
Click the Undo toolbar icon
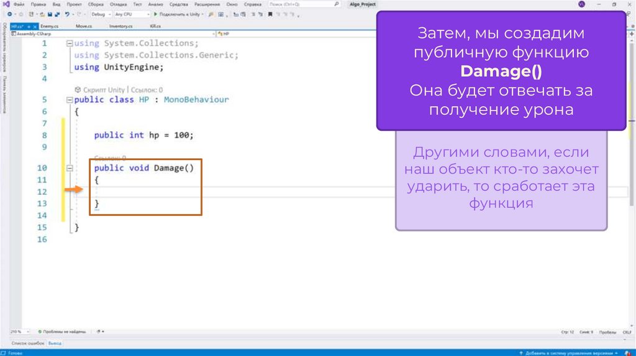point(67,14)
